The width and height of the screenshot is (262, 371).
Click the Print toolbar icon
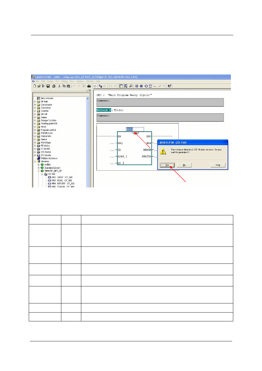click(x=54, y=86)
